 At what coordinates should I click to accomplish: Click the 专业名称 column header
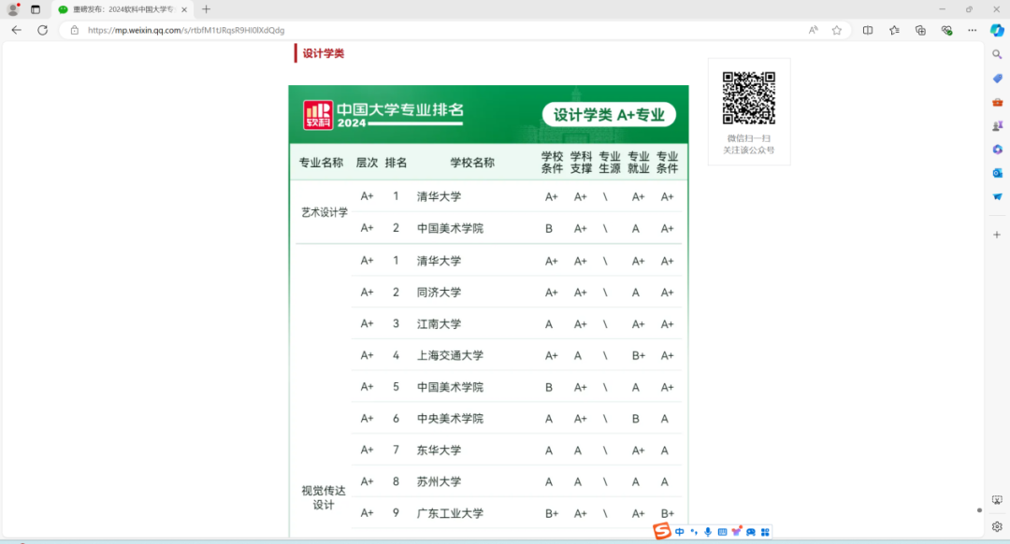[321, 163]
